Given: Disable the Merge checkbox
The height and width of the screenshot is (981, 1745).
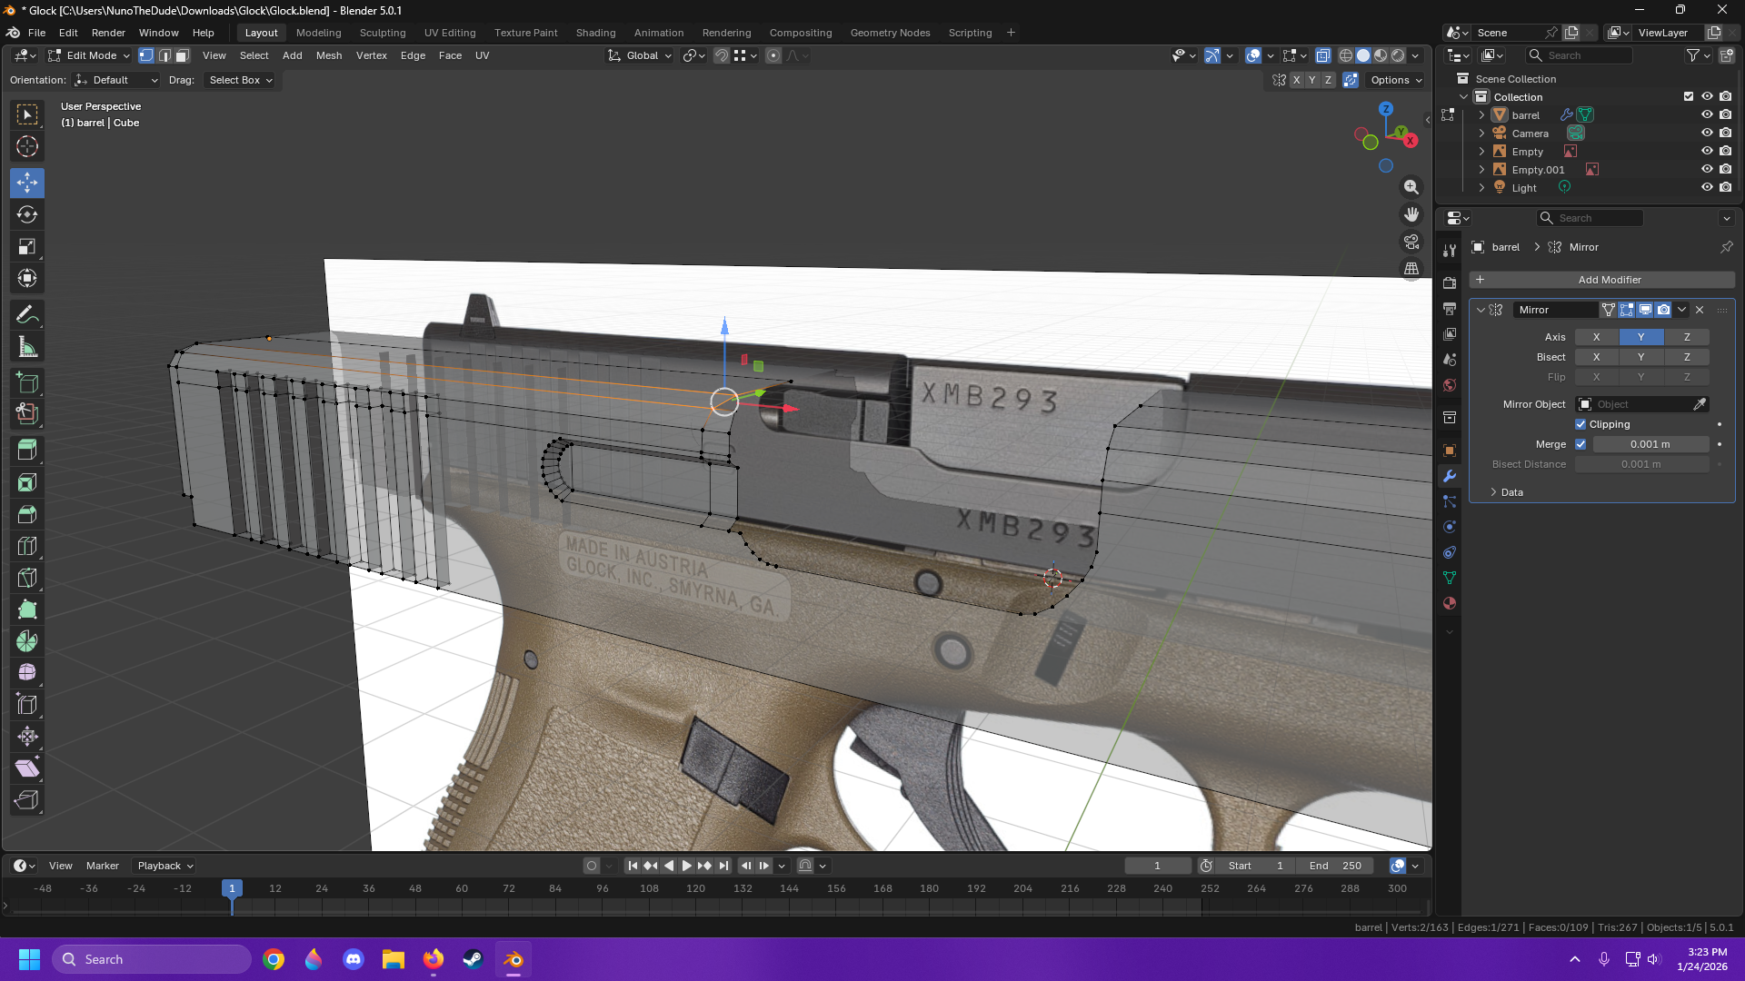Looking at the screenshot, I should click(1580, 444).
